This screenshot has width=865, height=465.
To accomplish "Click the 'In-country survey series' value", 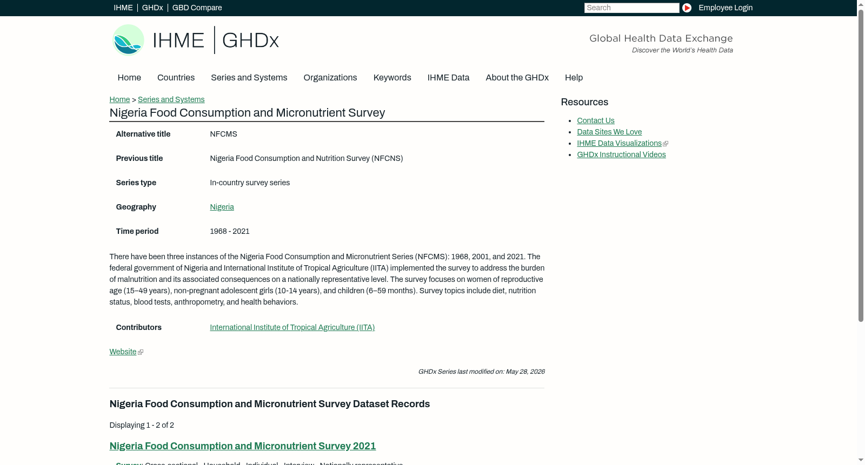I will (250, 183).
